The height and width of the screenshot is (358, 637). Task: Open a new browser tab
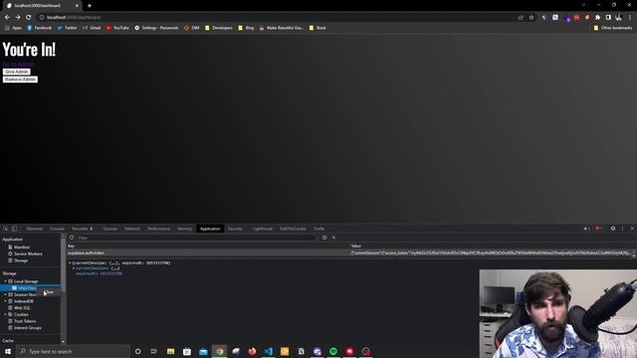[x=90, y=6]
